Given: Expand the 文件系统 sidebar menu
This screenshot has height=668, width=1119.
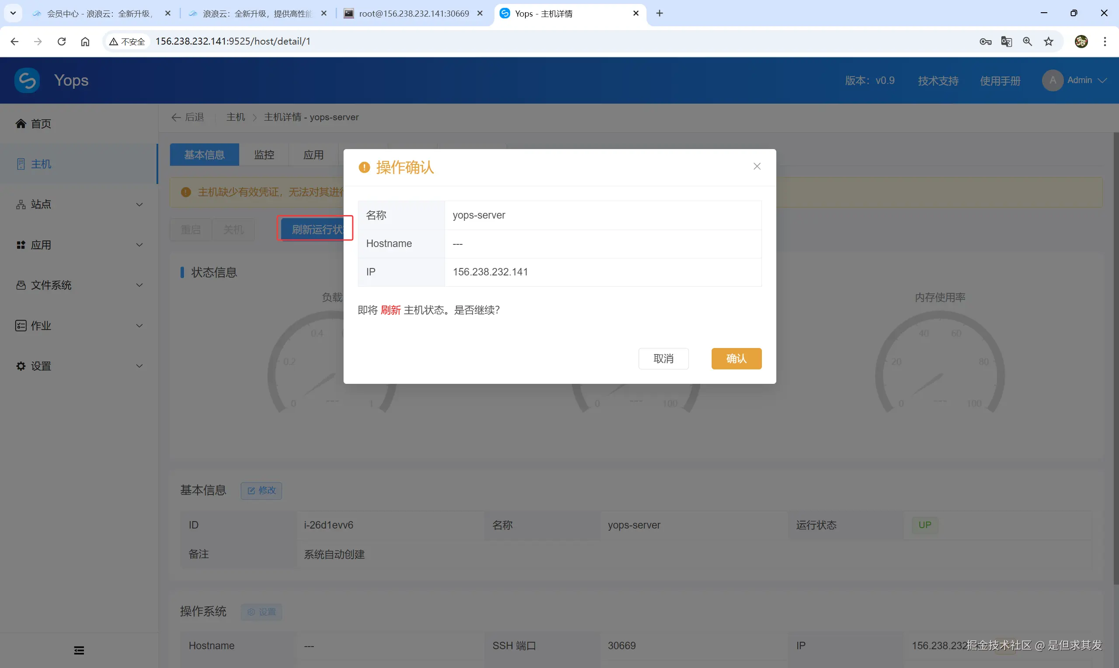Looking at the screenshot, I should pos(79,285).
